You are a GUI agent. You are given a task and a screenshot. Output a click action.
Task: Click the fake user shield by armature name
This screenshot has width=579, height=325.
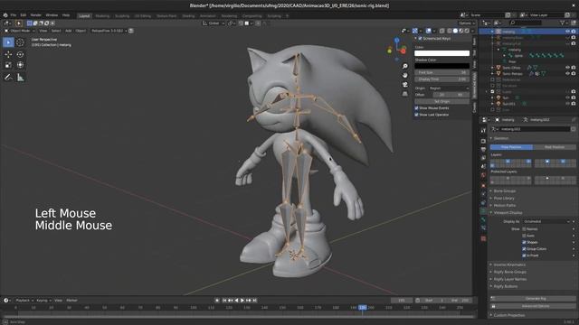[573, 129]
